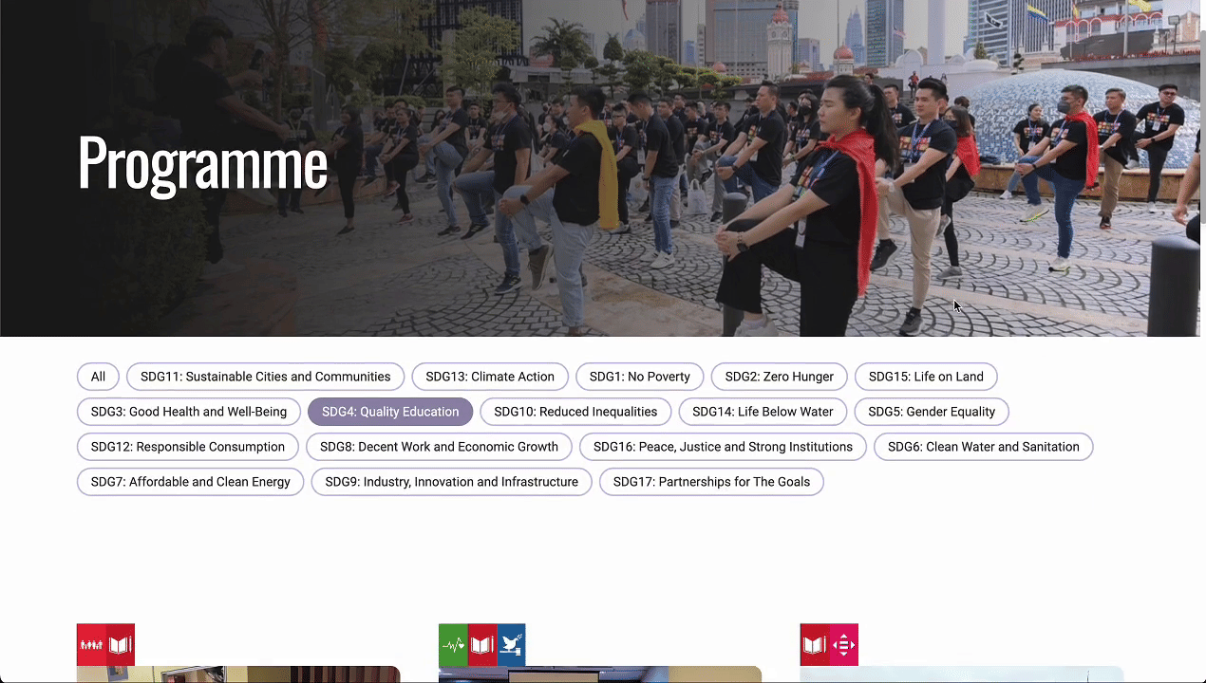Click the blue Peace and Justice dove icon
This screenshot has height=683, width=1206.
pyautogui.click(x=511, y=645)
